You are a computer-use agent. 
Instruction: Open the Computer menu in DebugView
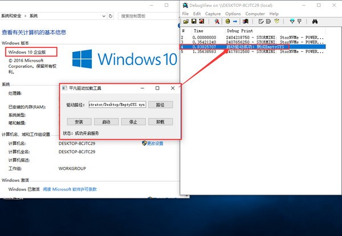pyautogui.click(x=255, y=13)
